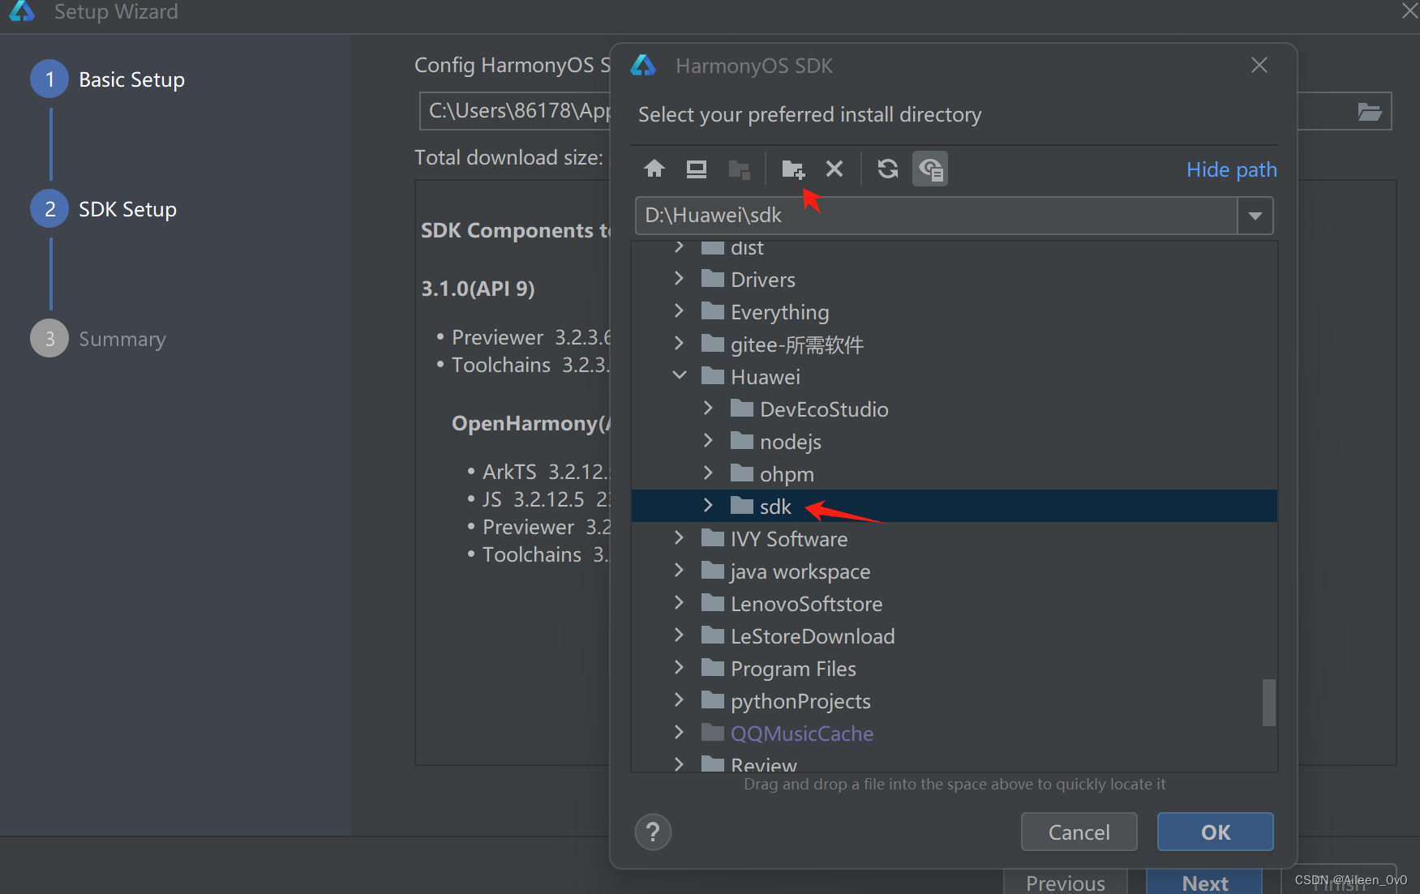Expand the gitee-所需软件 folder
Image resolution: width=1420 pixels, height=894 pixels.
679,344
